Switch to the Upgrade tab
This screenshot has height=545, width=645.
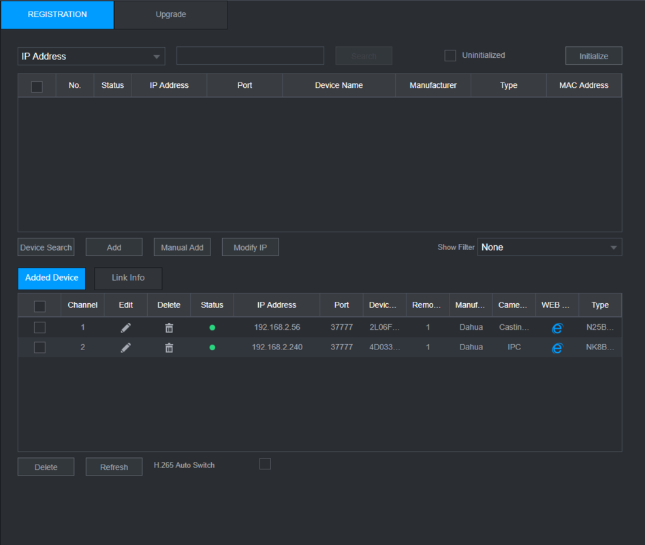coord(171,14)
